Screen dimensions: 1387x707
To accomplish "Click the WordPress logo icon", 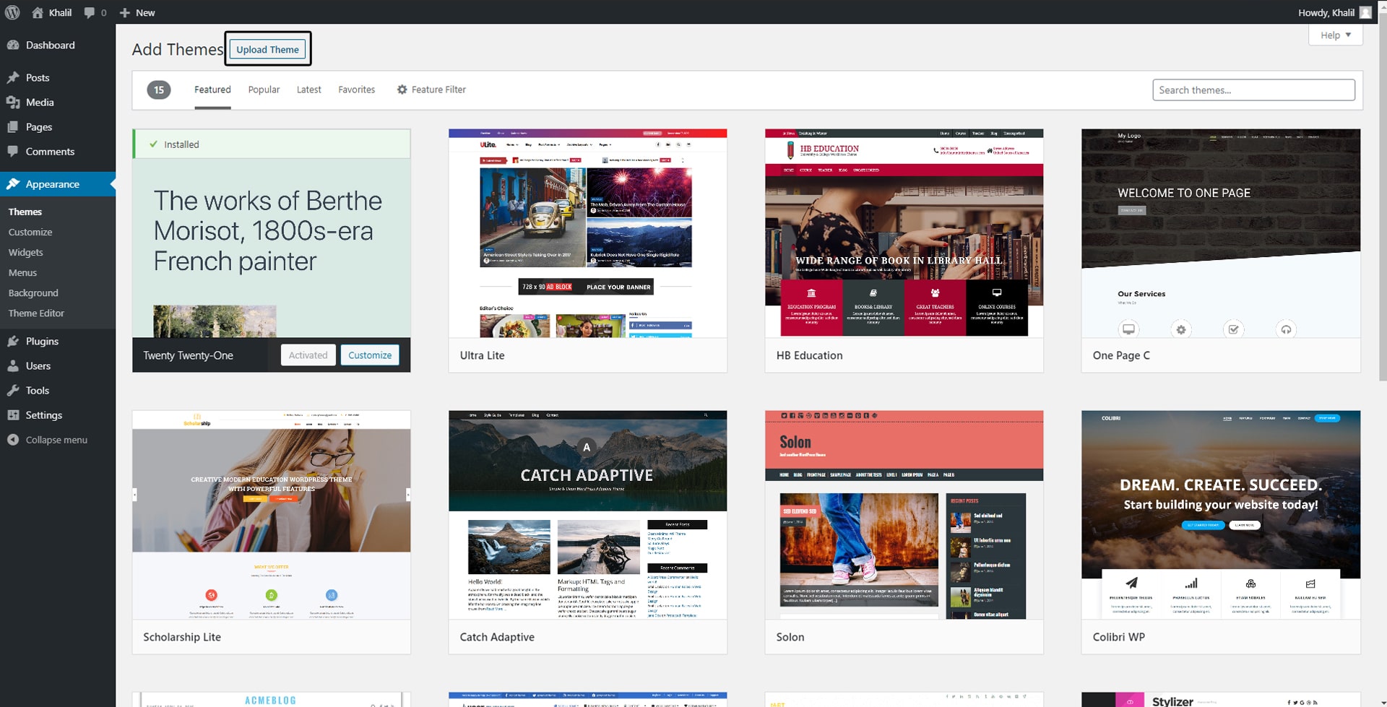I will point(12,12).
